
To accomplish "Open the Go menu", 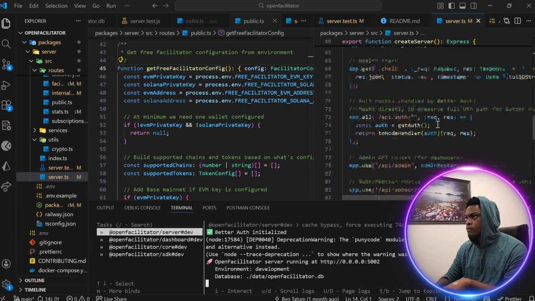I will point(96,6).
